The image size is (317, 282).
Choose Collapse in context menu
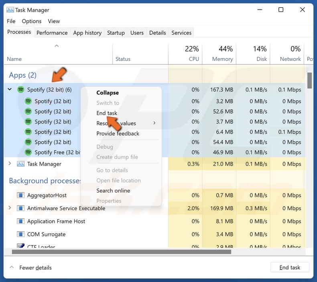[x=108, y=93]
